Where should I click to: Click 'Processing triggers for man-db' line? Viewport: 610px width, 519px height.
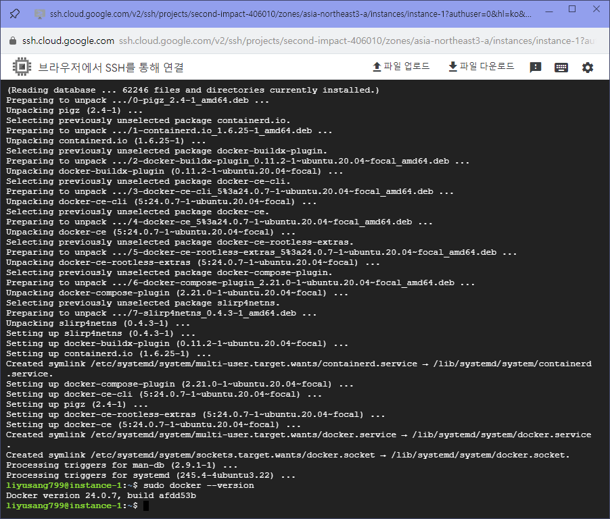pos(122,466)
